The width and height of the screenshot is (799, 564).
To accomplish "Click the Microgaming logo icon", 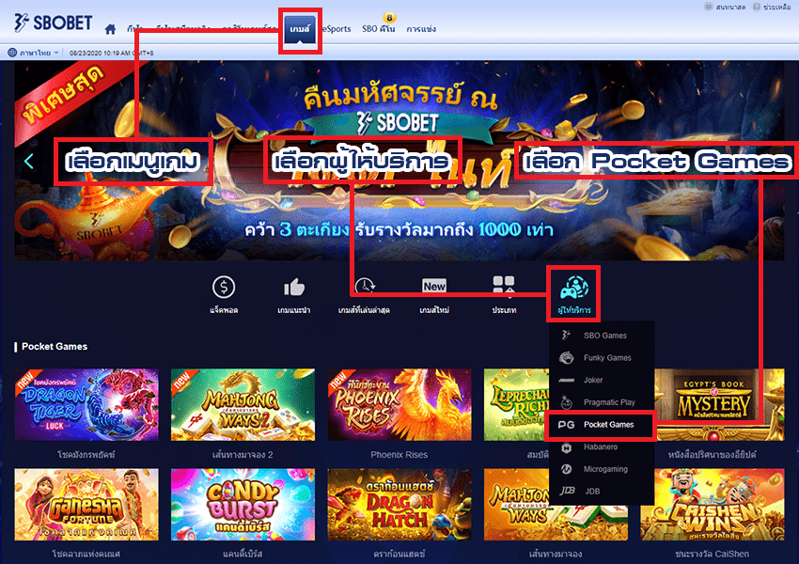I will tap(566, 469).
